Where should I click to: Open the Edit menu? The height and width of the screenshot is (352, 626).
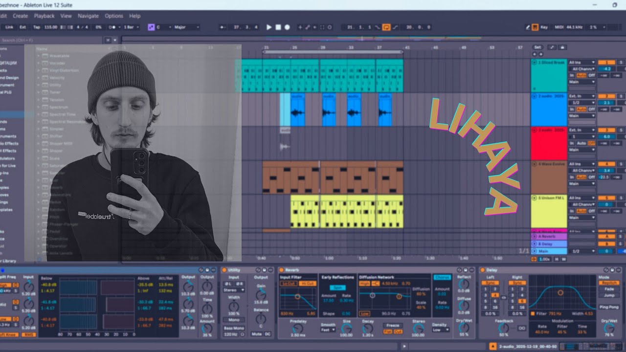pos(3,16)
